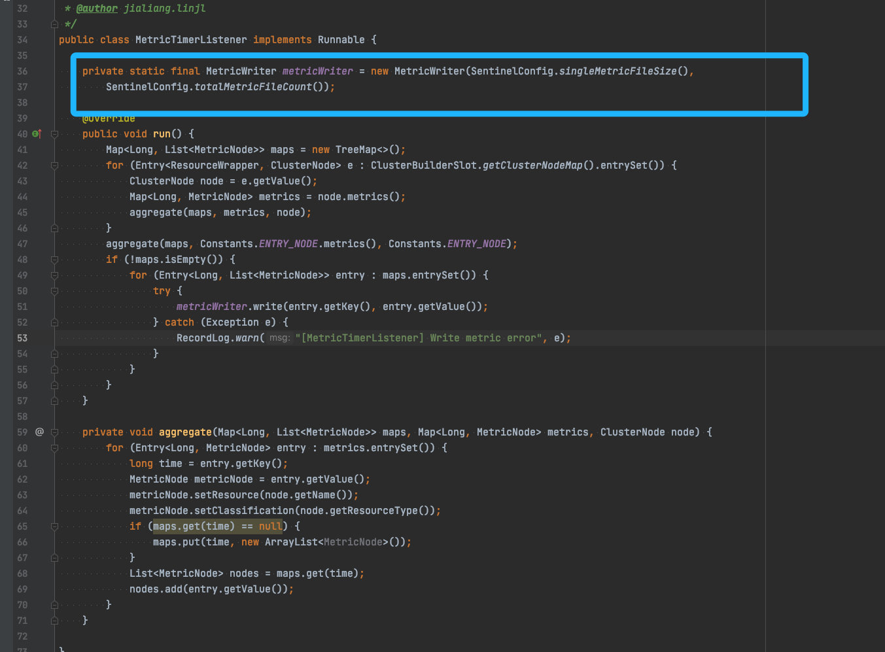Click the @ gutter icon on line 59
The image size is (885, 652).
[x=39, y=432]
